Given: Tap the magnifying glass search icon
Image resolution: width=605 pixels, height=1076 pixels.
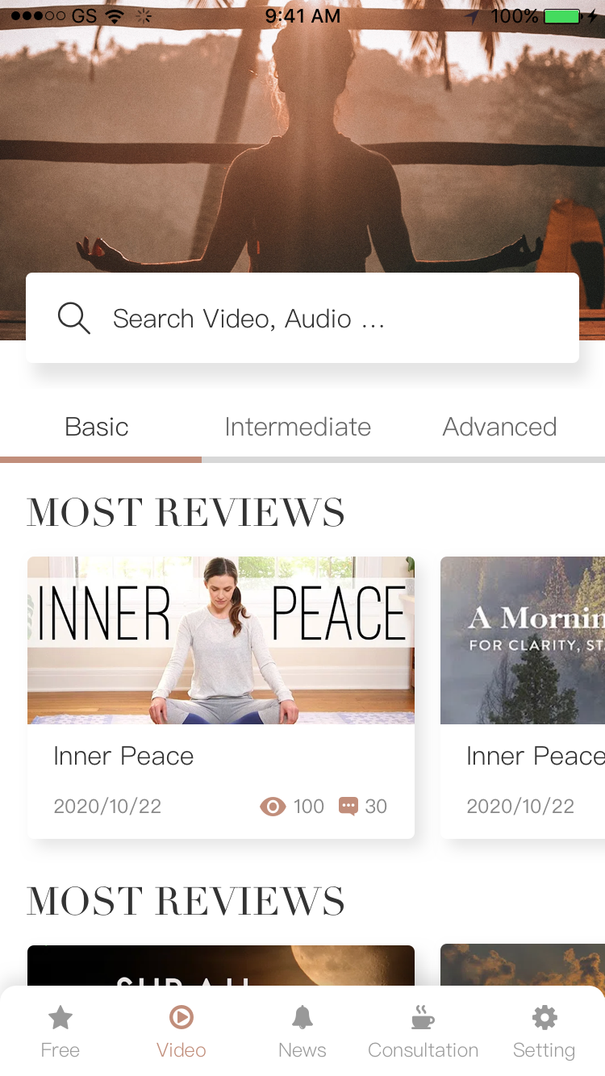Looking at the screenshot, I should [x=73, y=319].
